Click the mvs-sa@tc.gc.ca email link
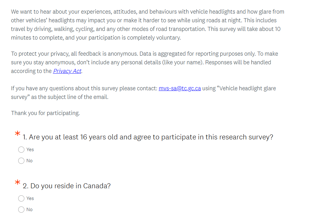Viewport: 310px width, 221px height. tap(180, 88)
